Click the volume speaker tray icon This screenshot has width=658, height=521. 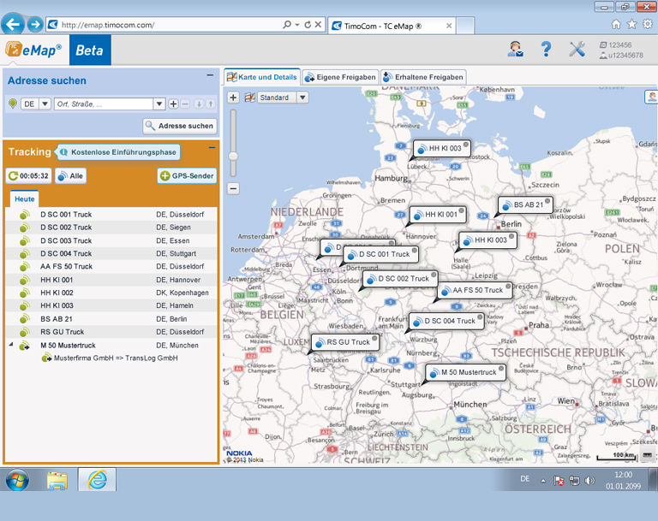589,481
